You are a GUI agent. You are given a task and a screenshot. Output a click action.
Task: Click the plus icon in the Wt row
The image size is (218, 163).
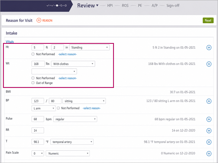(x=209, y=64)
